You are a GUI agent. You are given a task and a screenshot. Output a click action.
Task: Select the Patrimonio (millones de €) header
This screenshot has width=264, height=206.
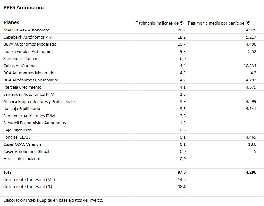click(159, 23)
